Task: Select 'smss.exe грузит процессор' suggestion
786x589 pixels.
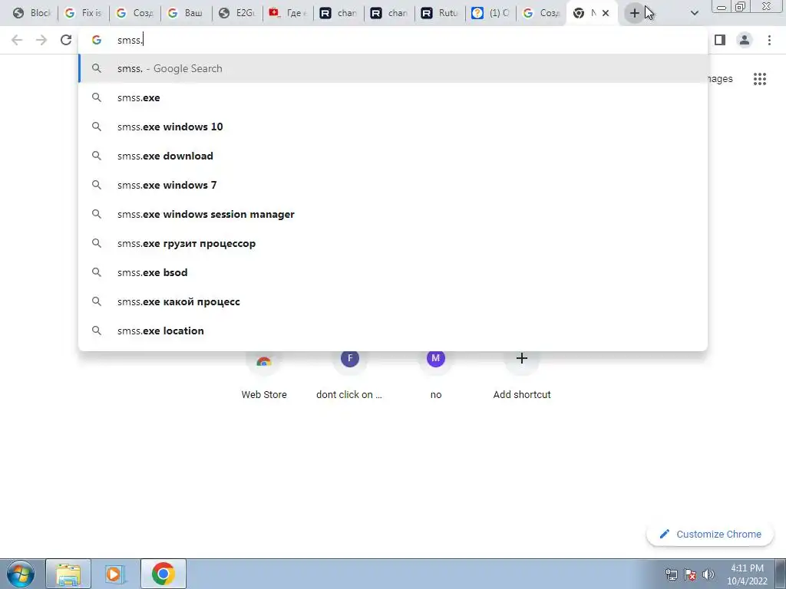Action: point(393,243)
